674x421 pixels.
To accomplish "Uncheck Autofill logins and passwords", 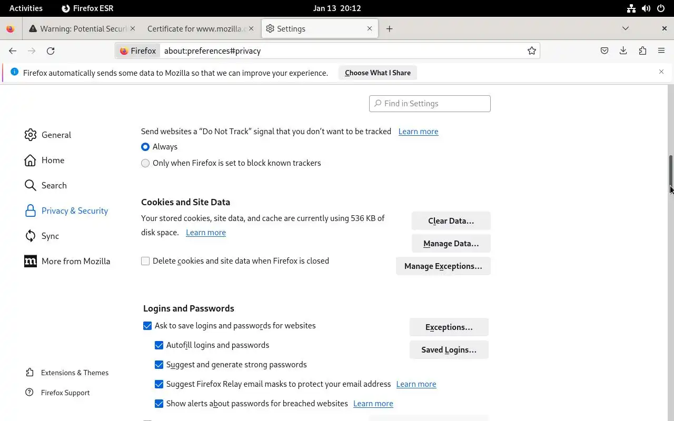I will pos(159,345).
